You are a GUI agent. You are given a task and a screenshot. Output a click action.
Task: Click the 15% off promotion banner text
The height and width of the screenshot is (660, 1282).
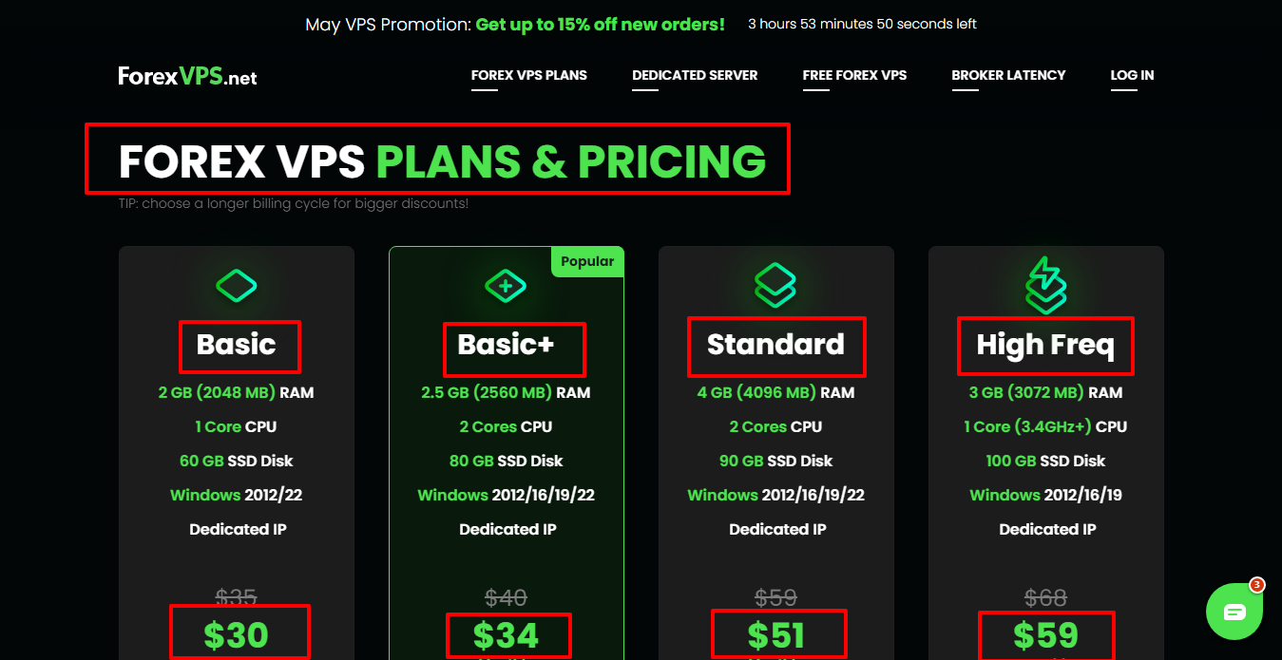[x=600, y=25]
